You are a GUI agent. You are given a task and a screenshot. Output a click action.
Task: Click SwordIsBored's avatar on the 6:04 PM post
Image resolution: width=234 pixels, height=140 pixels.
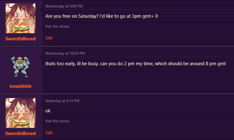pyautogui.click(x=20, y=18)
